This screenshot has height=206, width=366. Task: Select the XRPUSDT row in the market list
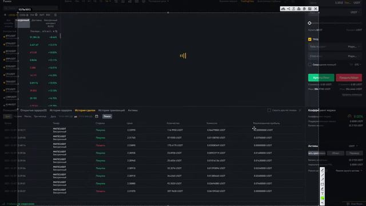tap(30, 60)
